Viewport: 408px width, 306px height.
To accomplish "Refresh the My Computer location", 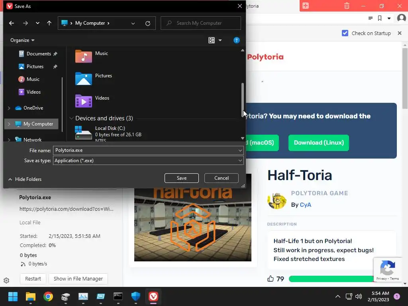I will [x=148, y=24].
